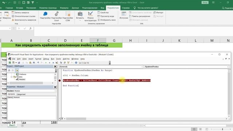The width and height of the screenshot is (233, 131).
Task: Click the fx Insert Function icon
Action: pos(31,28)
